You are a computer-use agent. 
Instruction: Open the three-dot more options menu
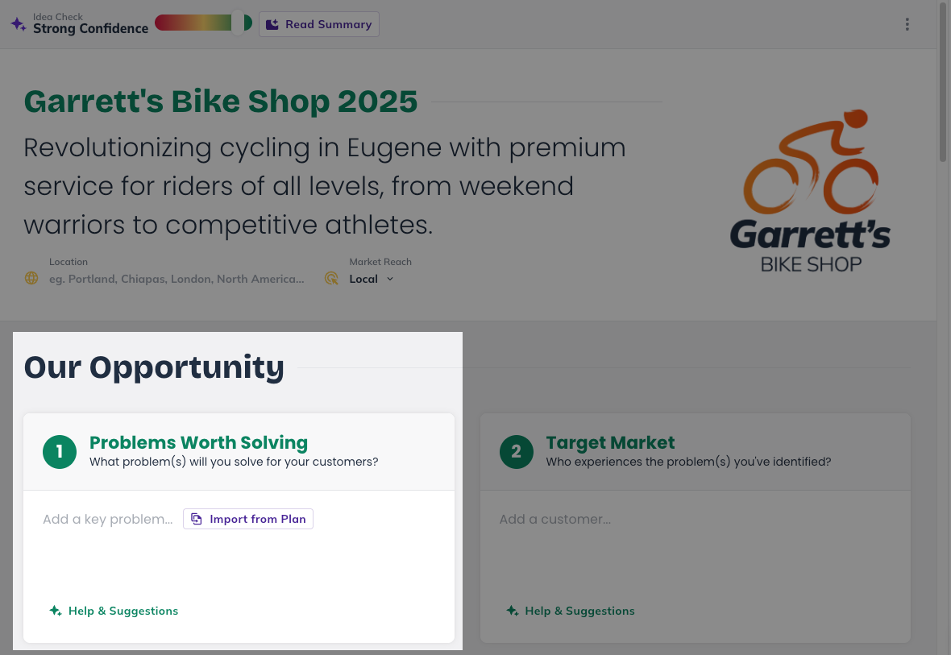pos(907,24)
